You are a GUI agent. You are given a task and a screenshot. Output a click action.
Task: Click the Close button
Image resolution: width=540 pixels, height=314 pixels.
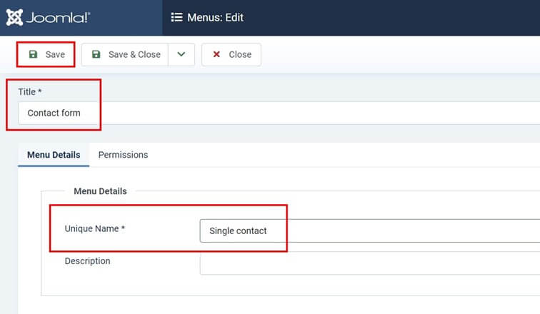click(x=231, y=54)
